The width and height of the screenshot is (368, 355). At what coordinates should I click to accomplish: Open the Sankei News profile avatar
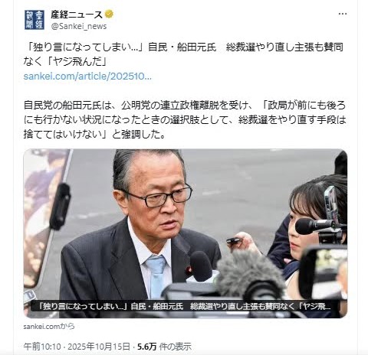pyautogui.click(x=34, y=20)
